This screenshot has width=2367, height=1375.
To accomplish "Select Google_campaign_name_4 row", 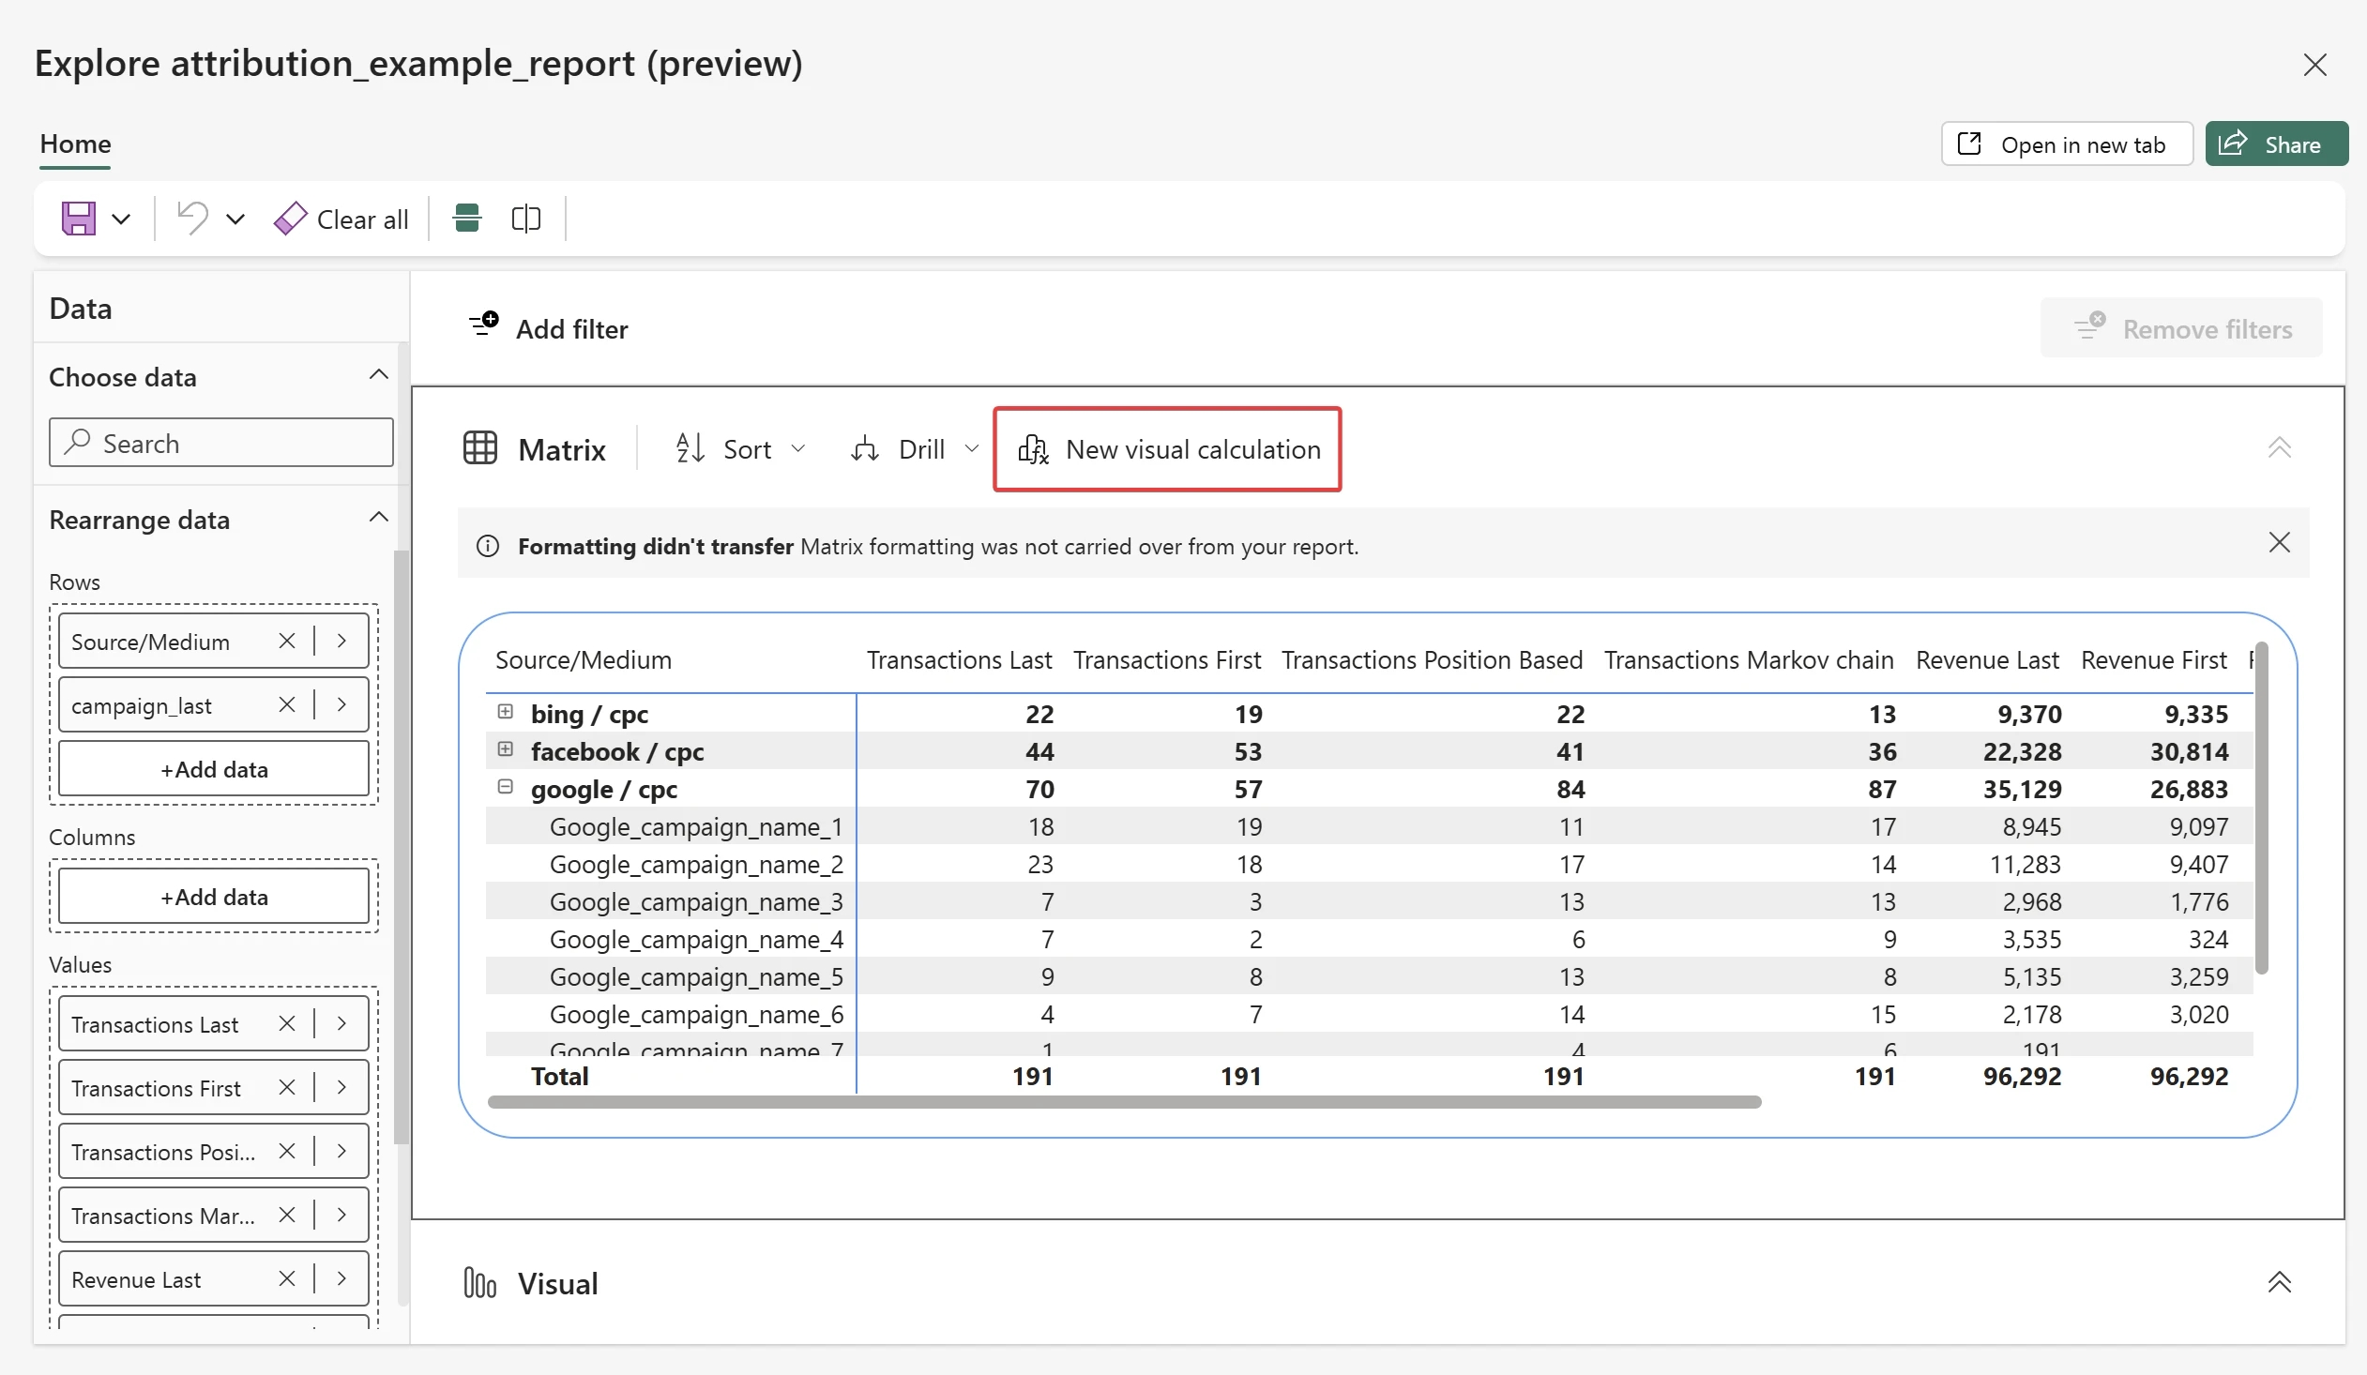I will 1369,939.
